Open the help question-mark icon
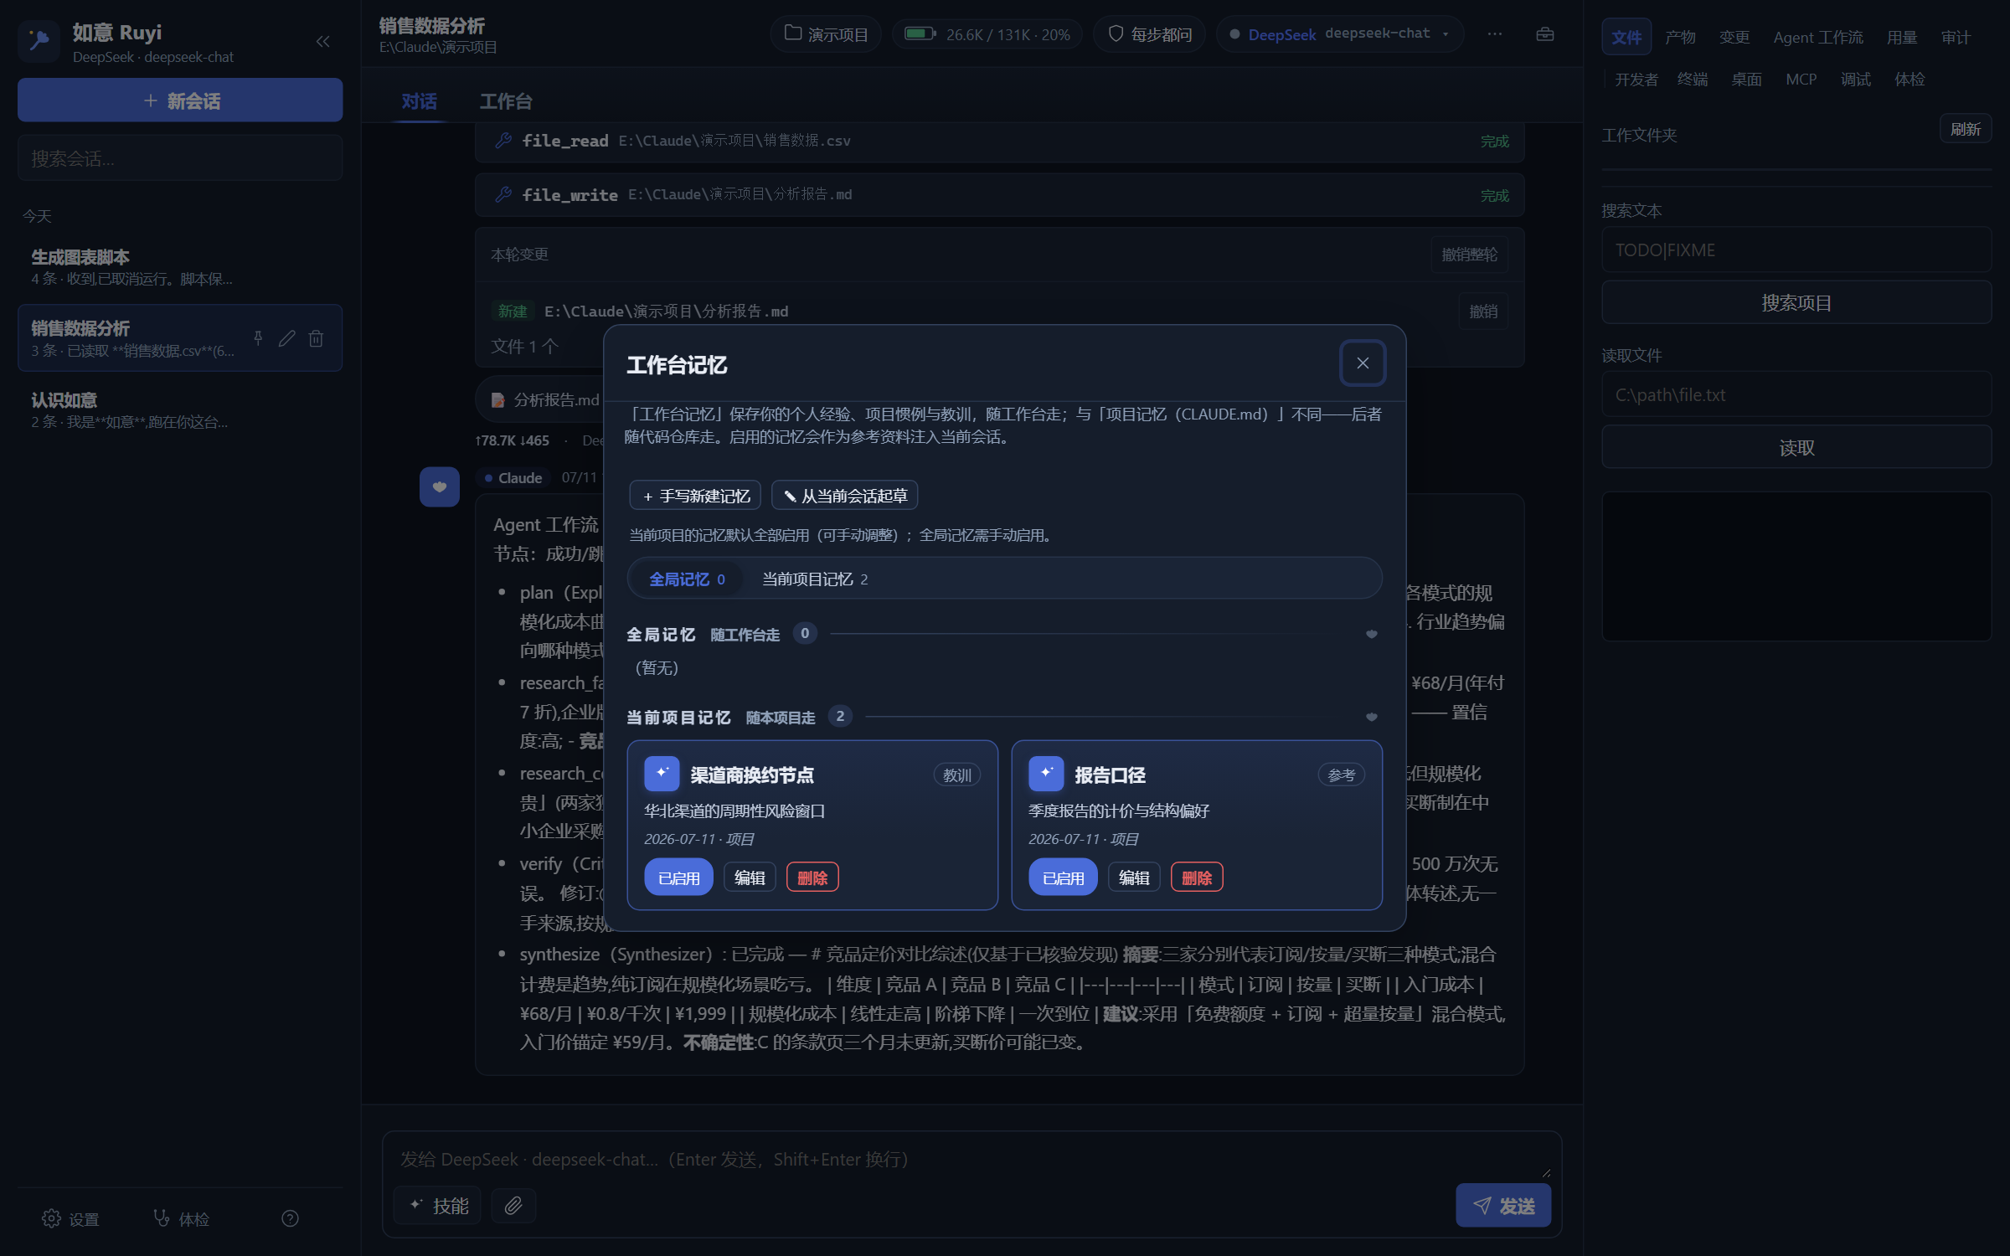This screenshot has width=2010, height=1256. (x=290, y=1218)
